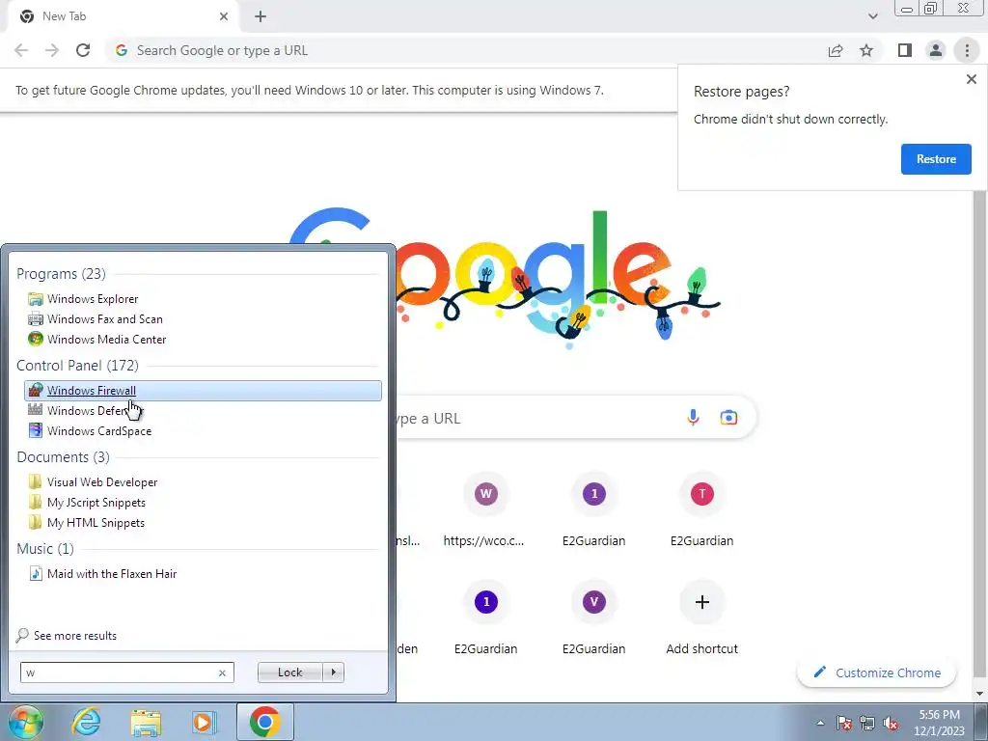Click the Restore button
This screenshot has height=741, width=988.
click(x=936, y=159)
